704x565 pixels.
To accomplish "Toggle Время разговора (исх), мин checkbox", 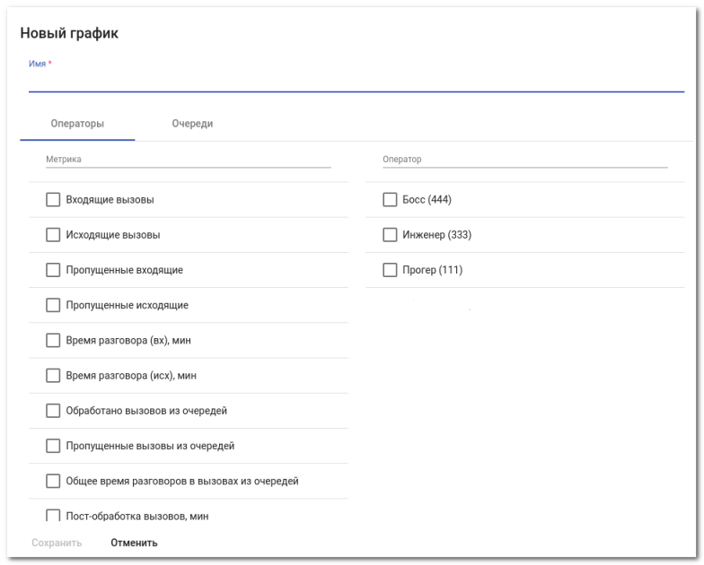I will point(53,376).
